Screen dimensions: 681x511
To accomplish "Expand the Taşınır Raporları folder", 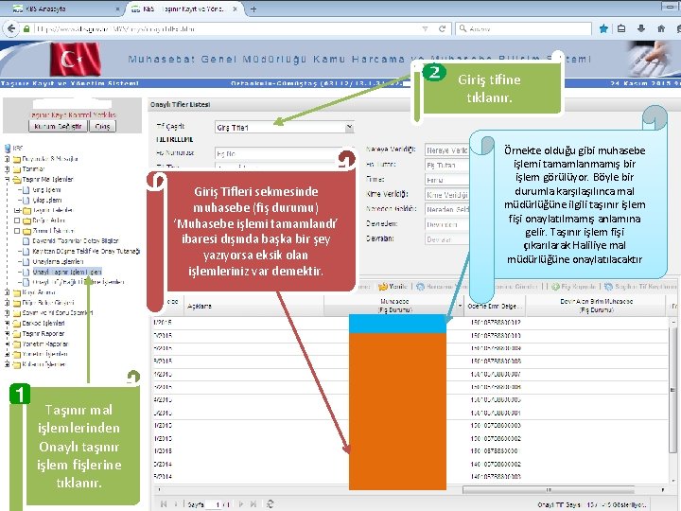I will [7, 334].
